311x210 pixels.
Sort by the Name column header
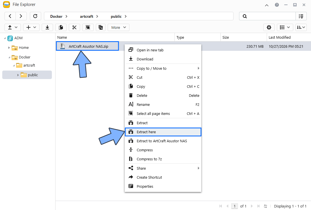point(115,37)
